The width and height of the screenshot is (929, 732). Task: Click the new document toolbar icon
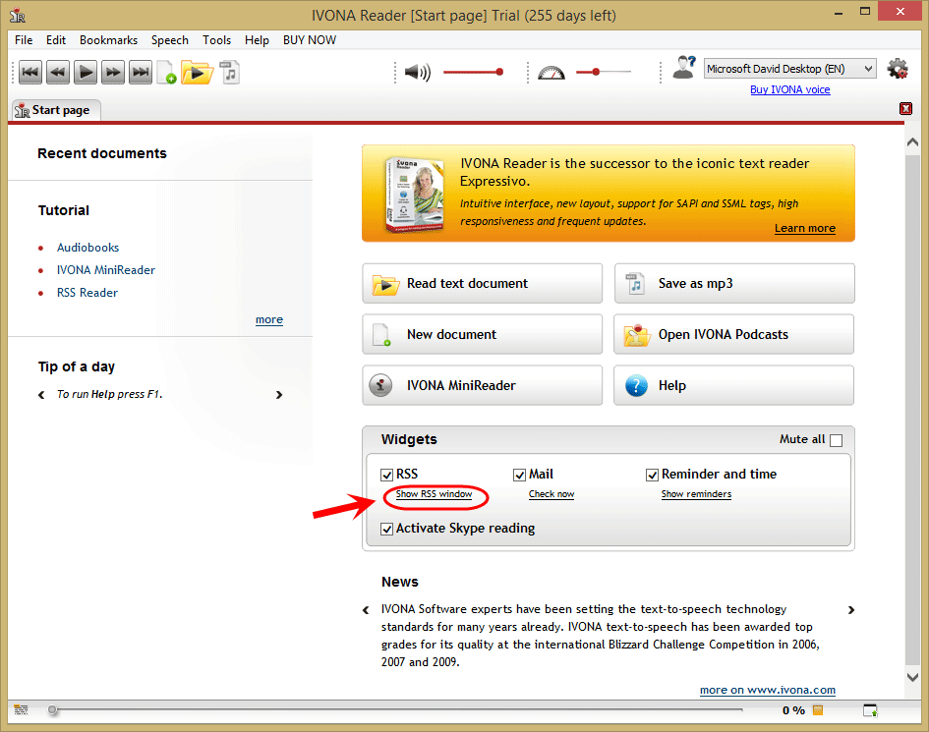(166, 73)
